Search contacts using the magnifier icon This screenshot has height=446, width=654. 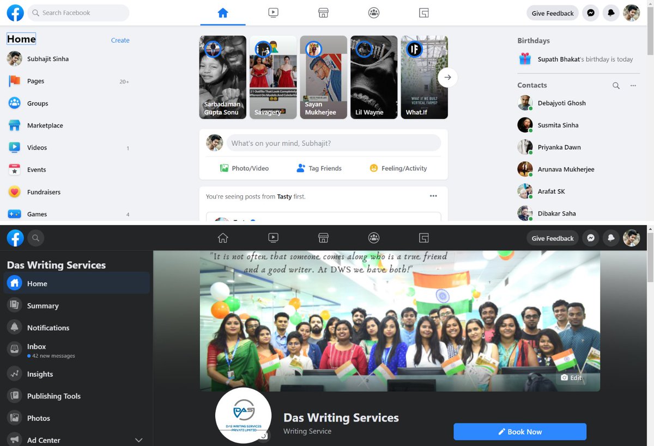pyautogui.click(x=616, y=85)
